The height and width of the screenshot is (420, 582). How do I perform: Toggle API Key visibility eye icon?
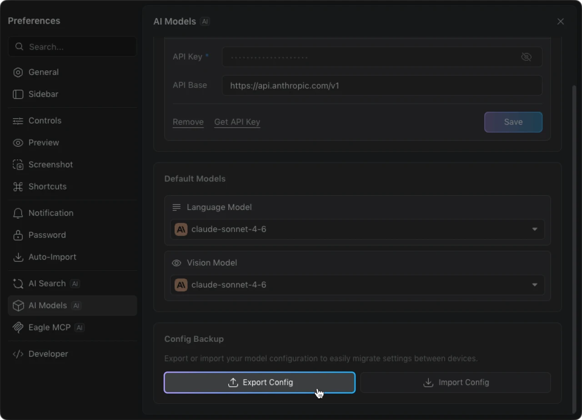click(x=526, y=57)
